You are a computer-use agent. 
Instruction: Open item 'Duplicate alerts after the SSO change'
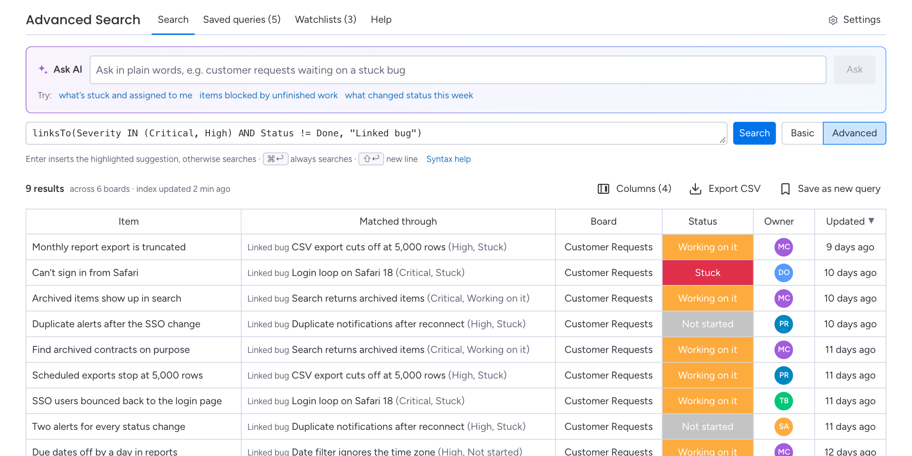click(x=116, y=324)
